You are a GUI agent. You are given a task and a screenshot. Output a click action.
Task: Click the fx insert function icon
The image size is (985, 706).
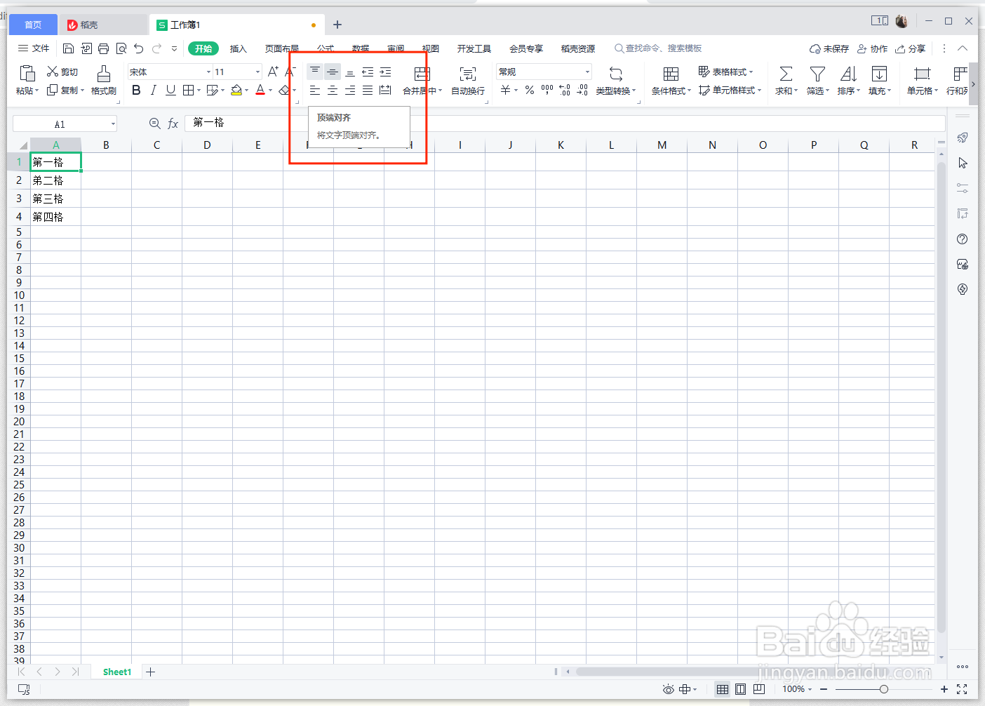coord(173,124)
